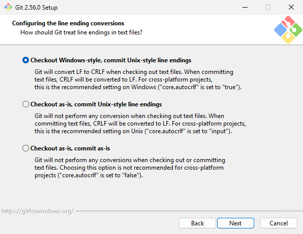Open the gitforwindows.org link

tap(38, 211)
